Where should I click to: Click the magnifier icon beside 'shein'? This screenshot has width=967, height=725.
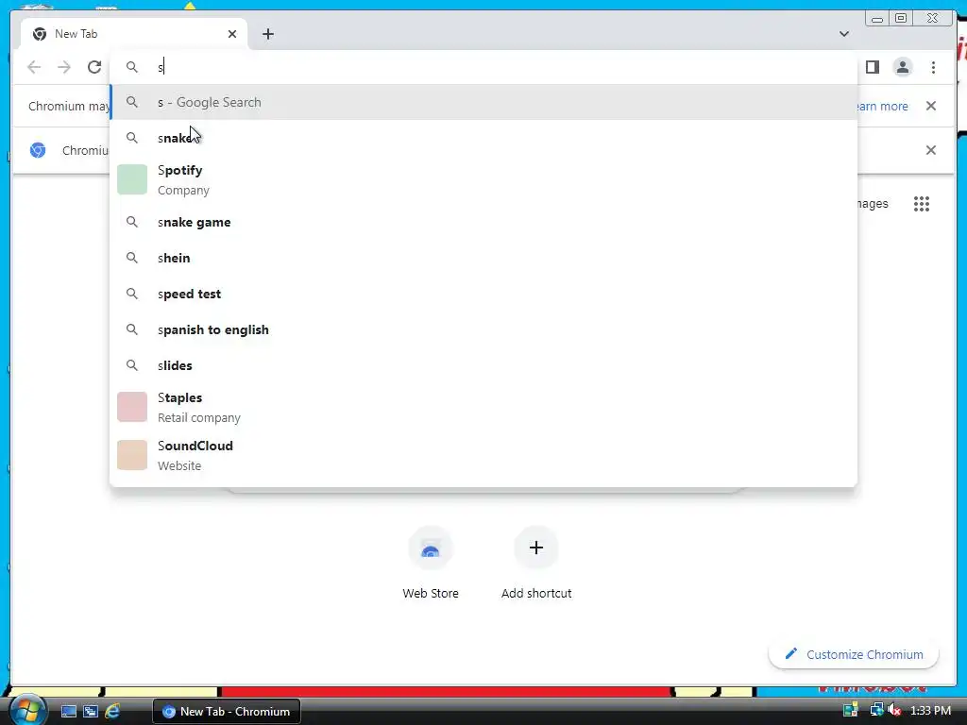132,258
